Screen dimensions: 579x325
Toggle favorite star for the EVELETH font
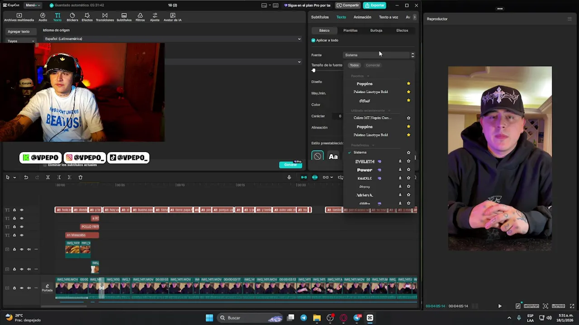408,161
